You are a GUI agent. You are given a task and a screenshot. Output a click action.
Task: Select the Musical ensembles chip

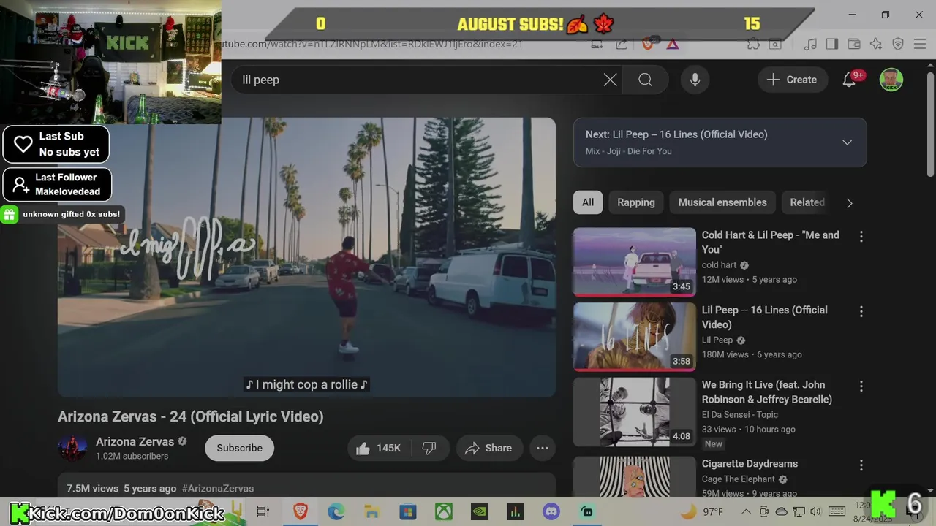point(722,202)
